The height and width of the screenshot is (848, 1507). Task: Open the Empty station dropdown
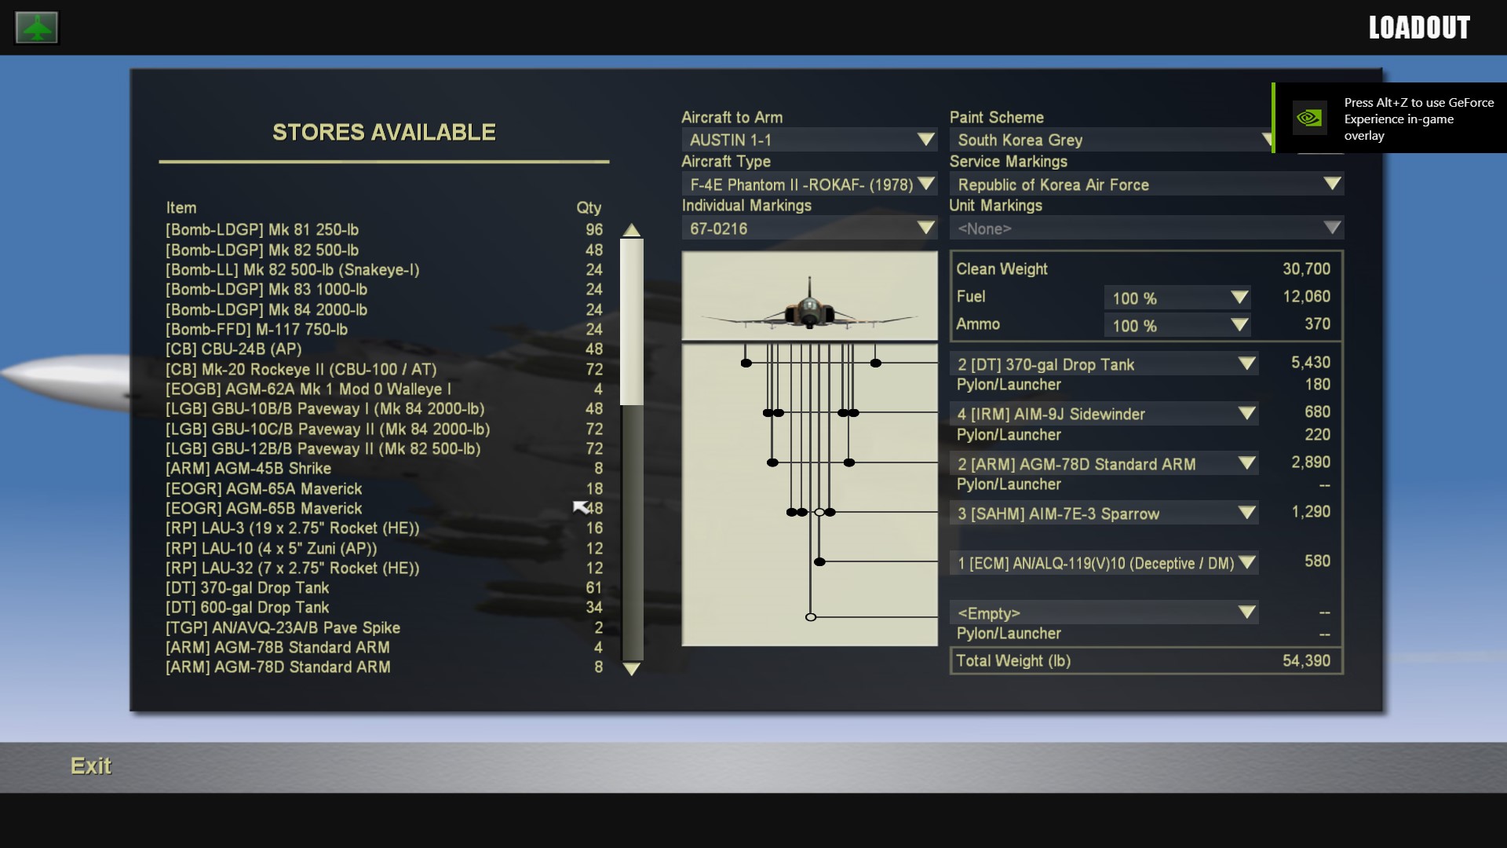[1104, 613]
